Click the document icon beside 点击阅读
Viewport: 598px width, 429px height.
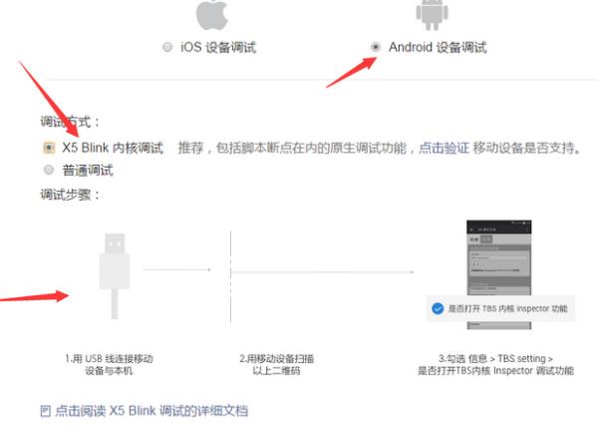pos(46,411)
